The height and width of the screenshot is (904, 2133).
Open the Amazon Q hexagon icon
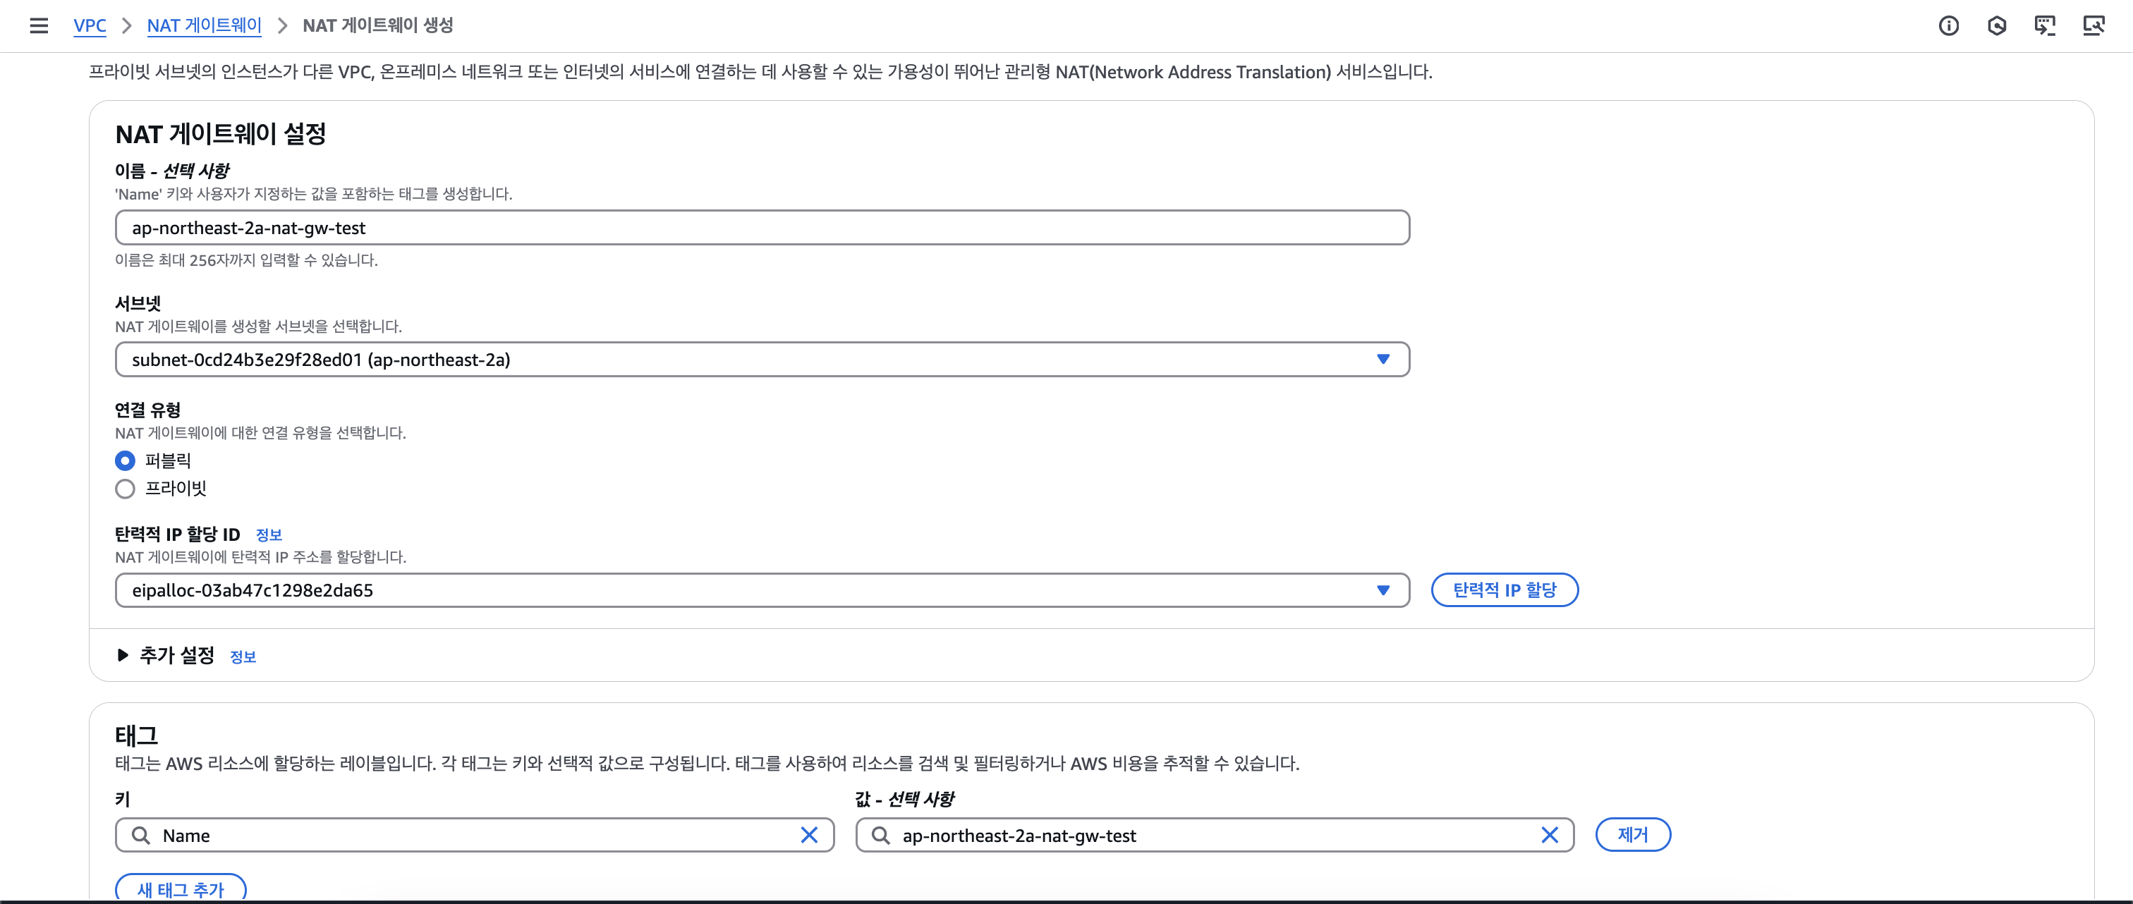(1996, 25)
